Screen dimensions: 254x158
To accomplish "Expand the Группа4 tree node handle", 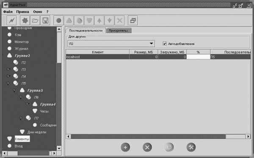I will [28, 104].
